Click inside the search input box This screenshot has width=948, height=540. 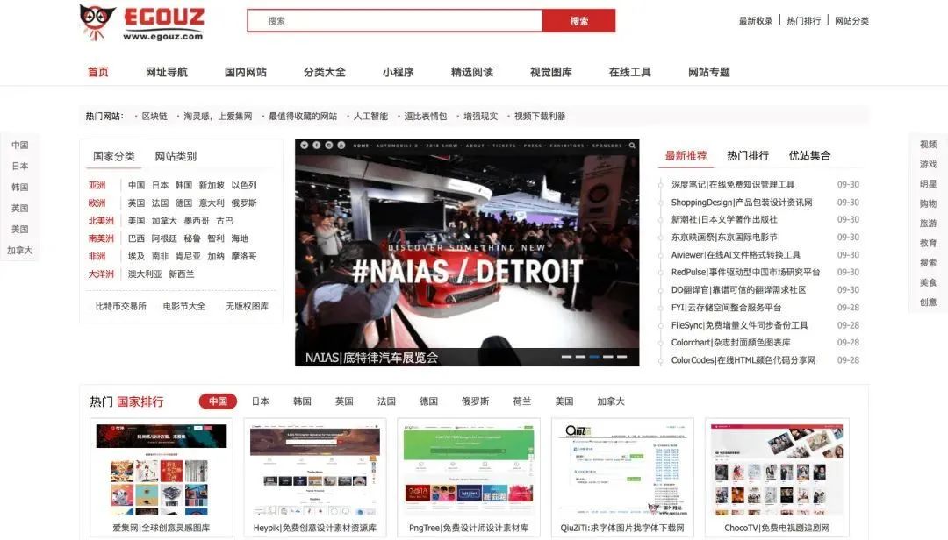tap(395, 19)
